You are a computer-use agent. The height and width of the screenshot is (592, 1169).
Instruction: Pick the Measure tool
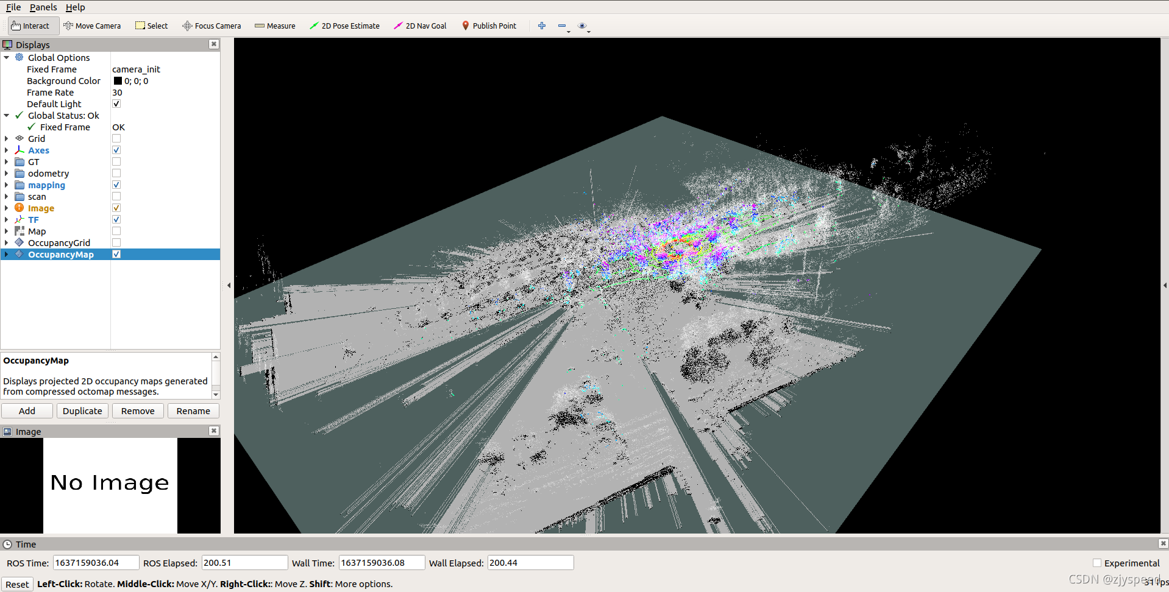tap(275, 26)
